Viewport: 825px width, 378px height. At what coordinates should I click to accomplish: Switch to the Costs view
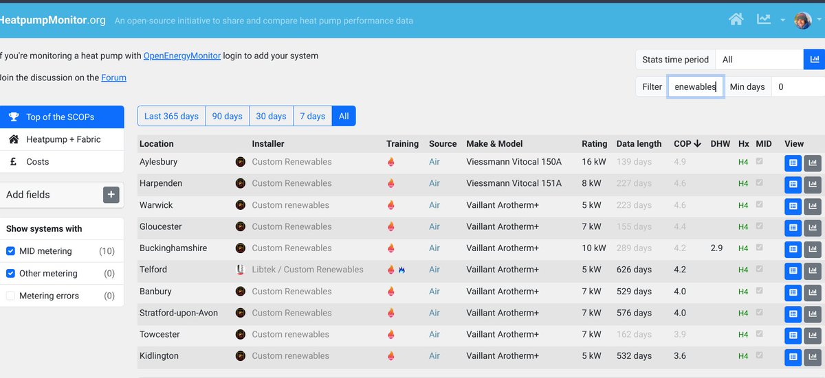[62, 162]
